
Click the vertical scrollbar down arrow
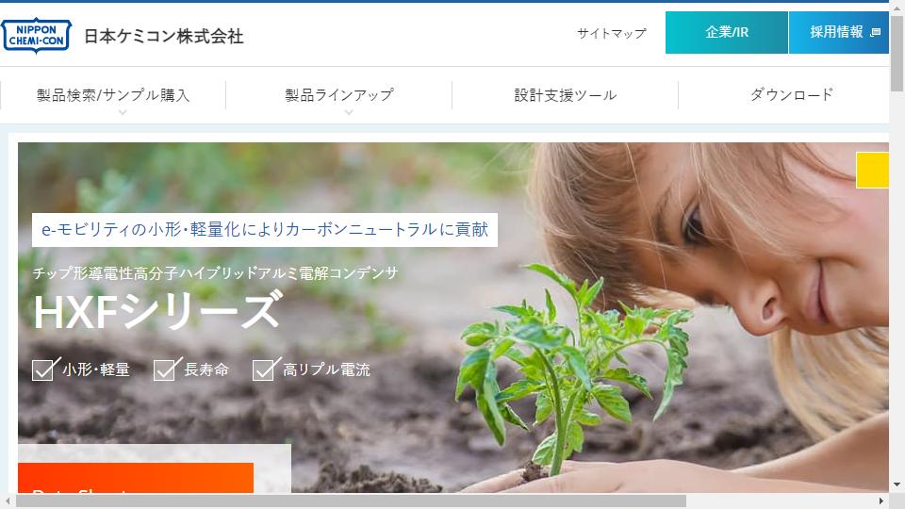coord(897,484)
